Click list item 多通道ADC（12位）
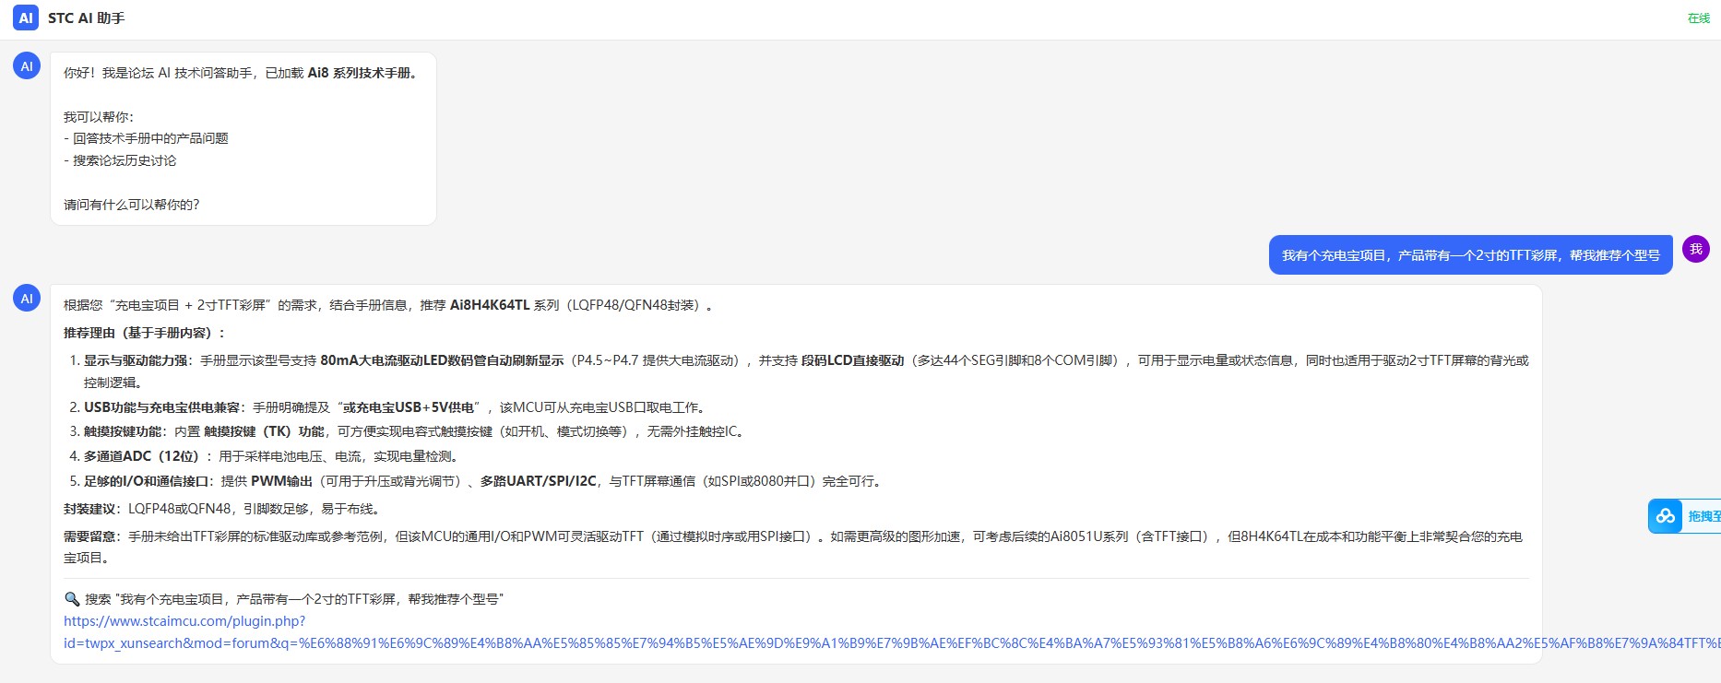 [265, 456]
